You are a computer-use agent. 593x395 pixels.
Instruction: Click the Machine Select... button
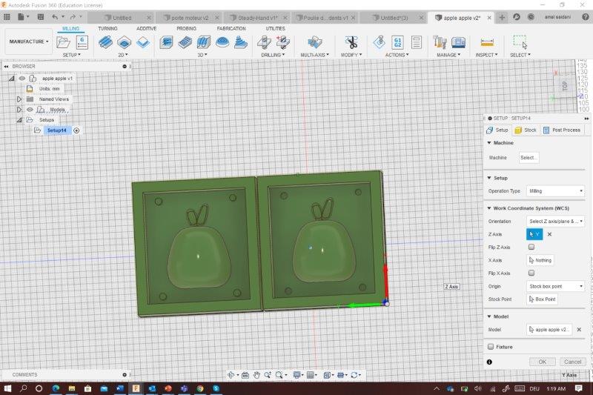click(529, 158)
